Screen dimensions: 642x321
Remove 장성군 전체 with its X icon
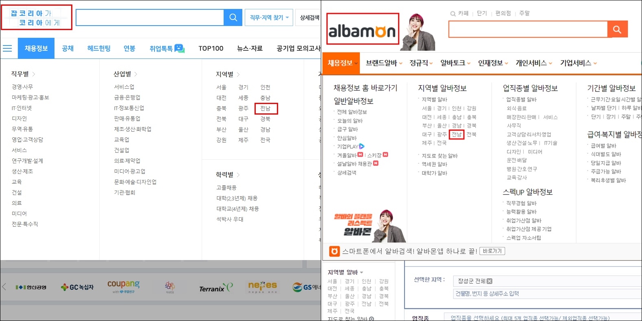(490, 281)
